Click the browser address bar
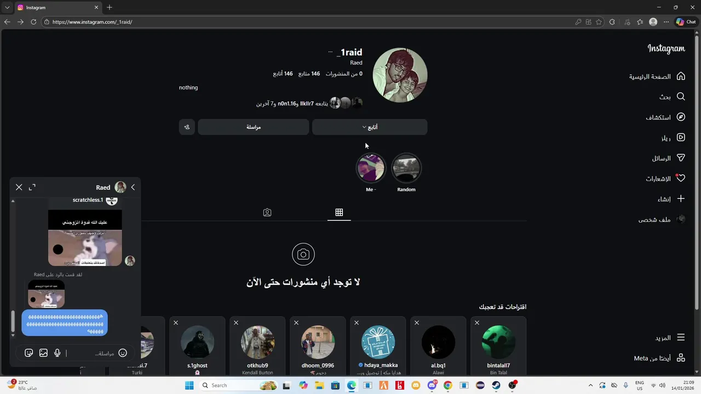701x394 pixels. click(307, 22)
